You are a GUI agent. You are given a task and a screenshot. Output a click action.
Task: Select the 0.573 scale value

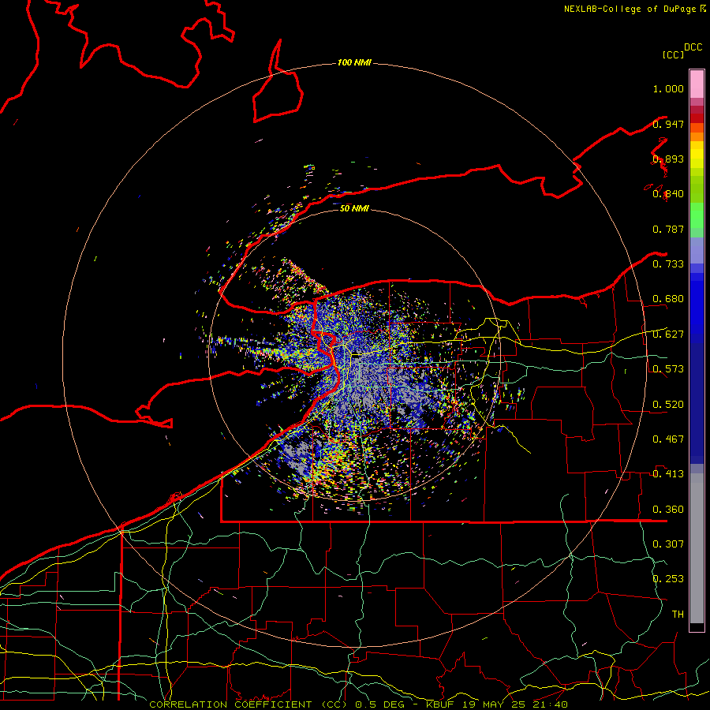(668, 368)
